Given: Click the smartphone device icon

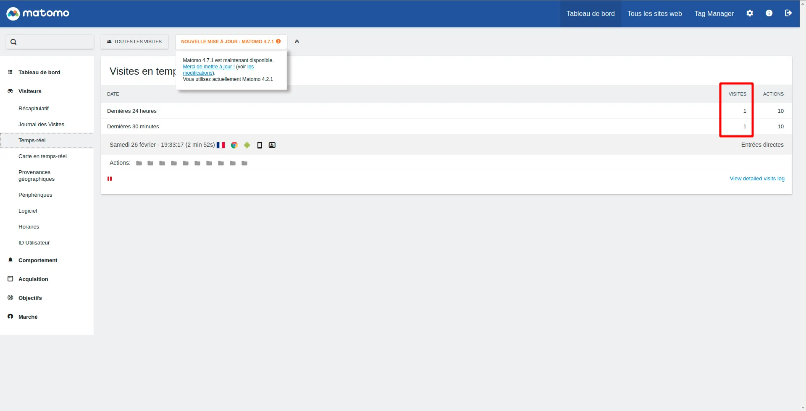Looking at the screenshot, I should (x=260, y=145).
